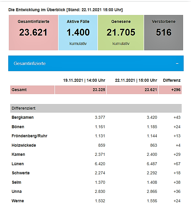
Task: Click the 22.11.2021 | 15:00 Uhr column header
Action: [136, 80]
